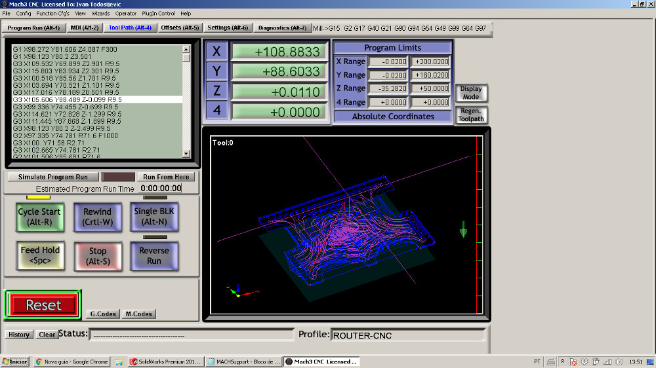Screen dimensions: 656x368
Task: Click the Z position readout +0.0110
Action: (279, 92)
